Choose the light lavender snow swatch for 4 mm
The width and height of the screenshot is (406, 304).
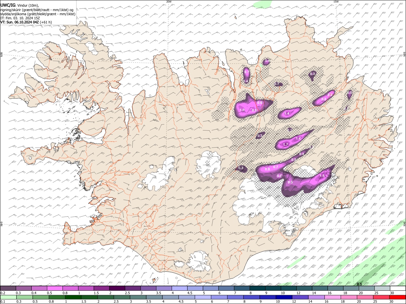point(179,288)
